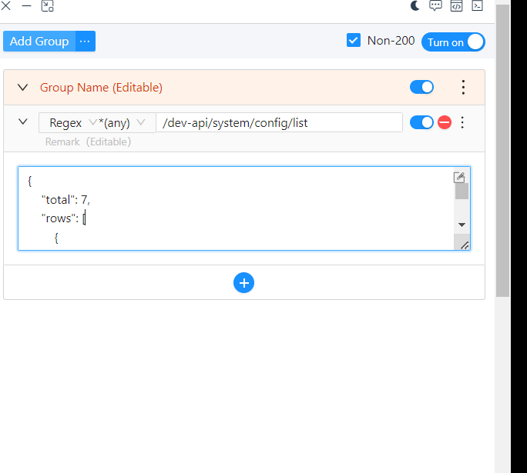527x473 pixels.
Task: Open the code editor window icon
Action: coord(456,5)
